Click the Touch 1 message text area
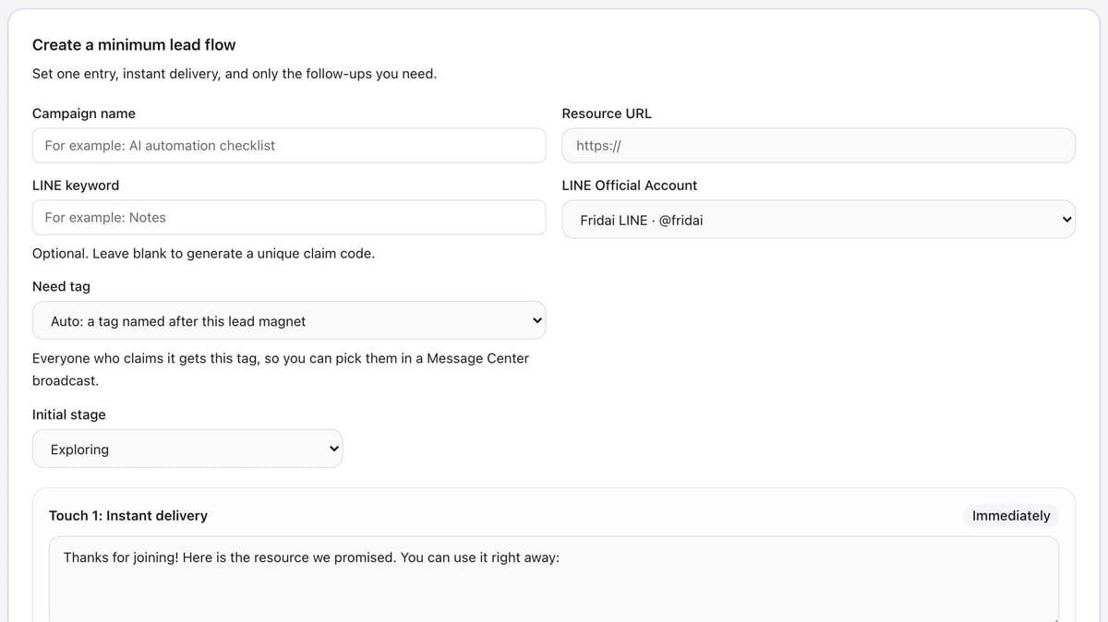1108x622 pixels. (554, 580)
